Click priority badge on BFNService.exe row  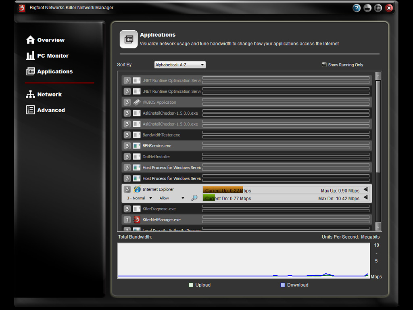click(x=127, y=145)
